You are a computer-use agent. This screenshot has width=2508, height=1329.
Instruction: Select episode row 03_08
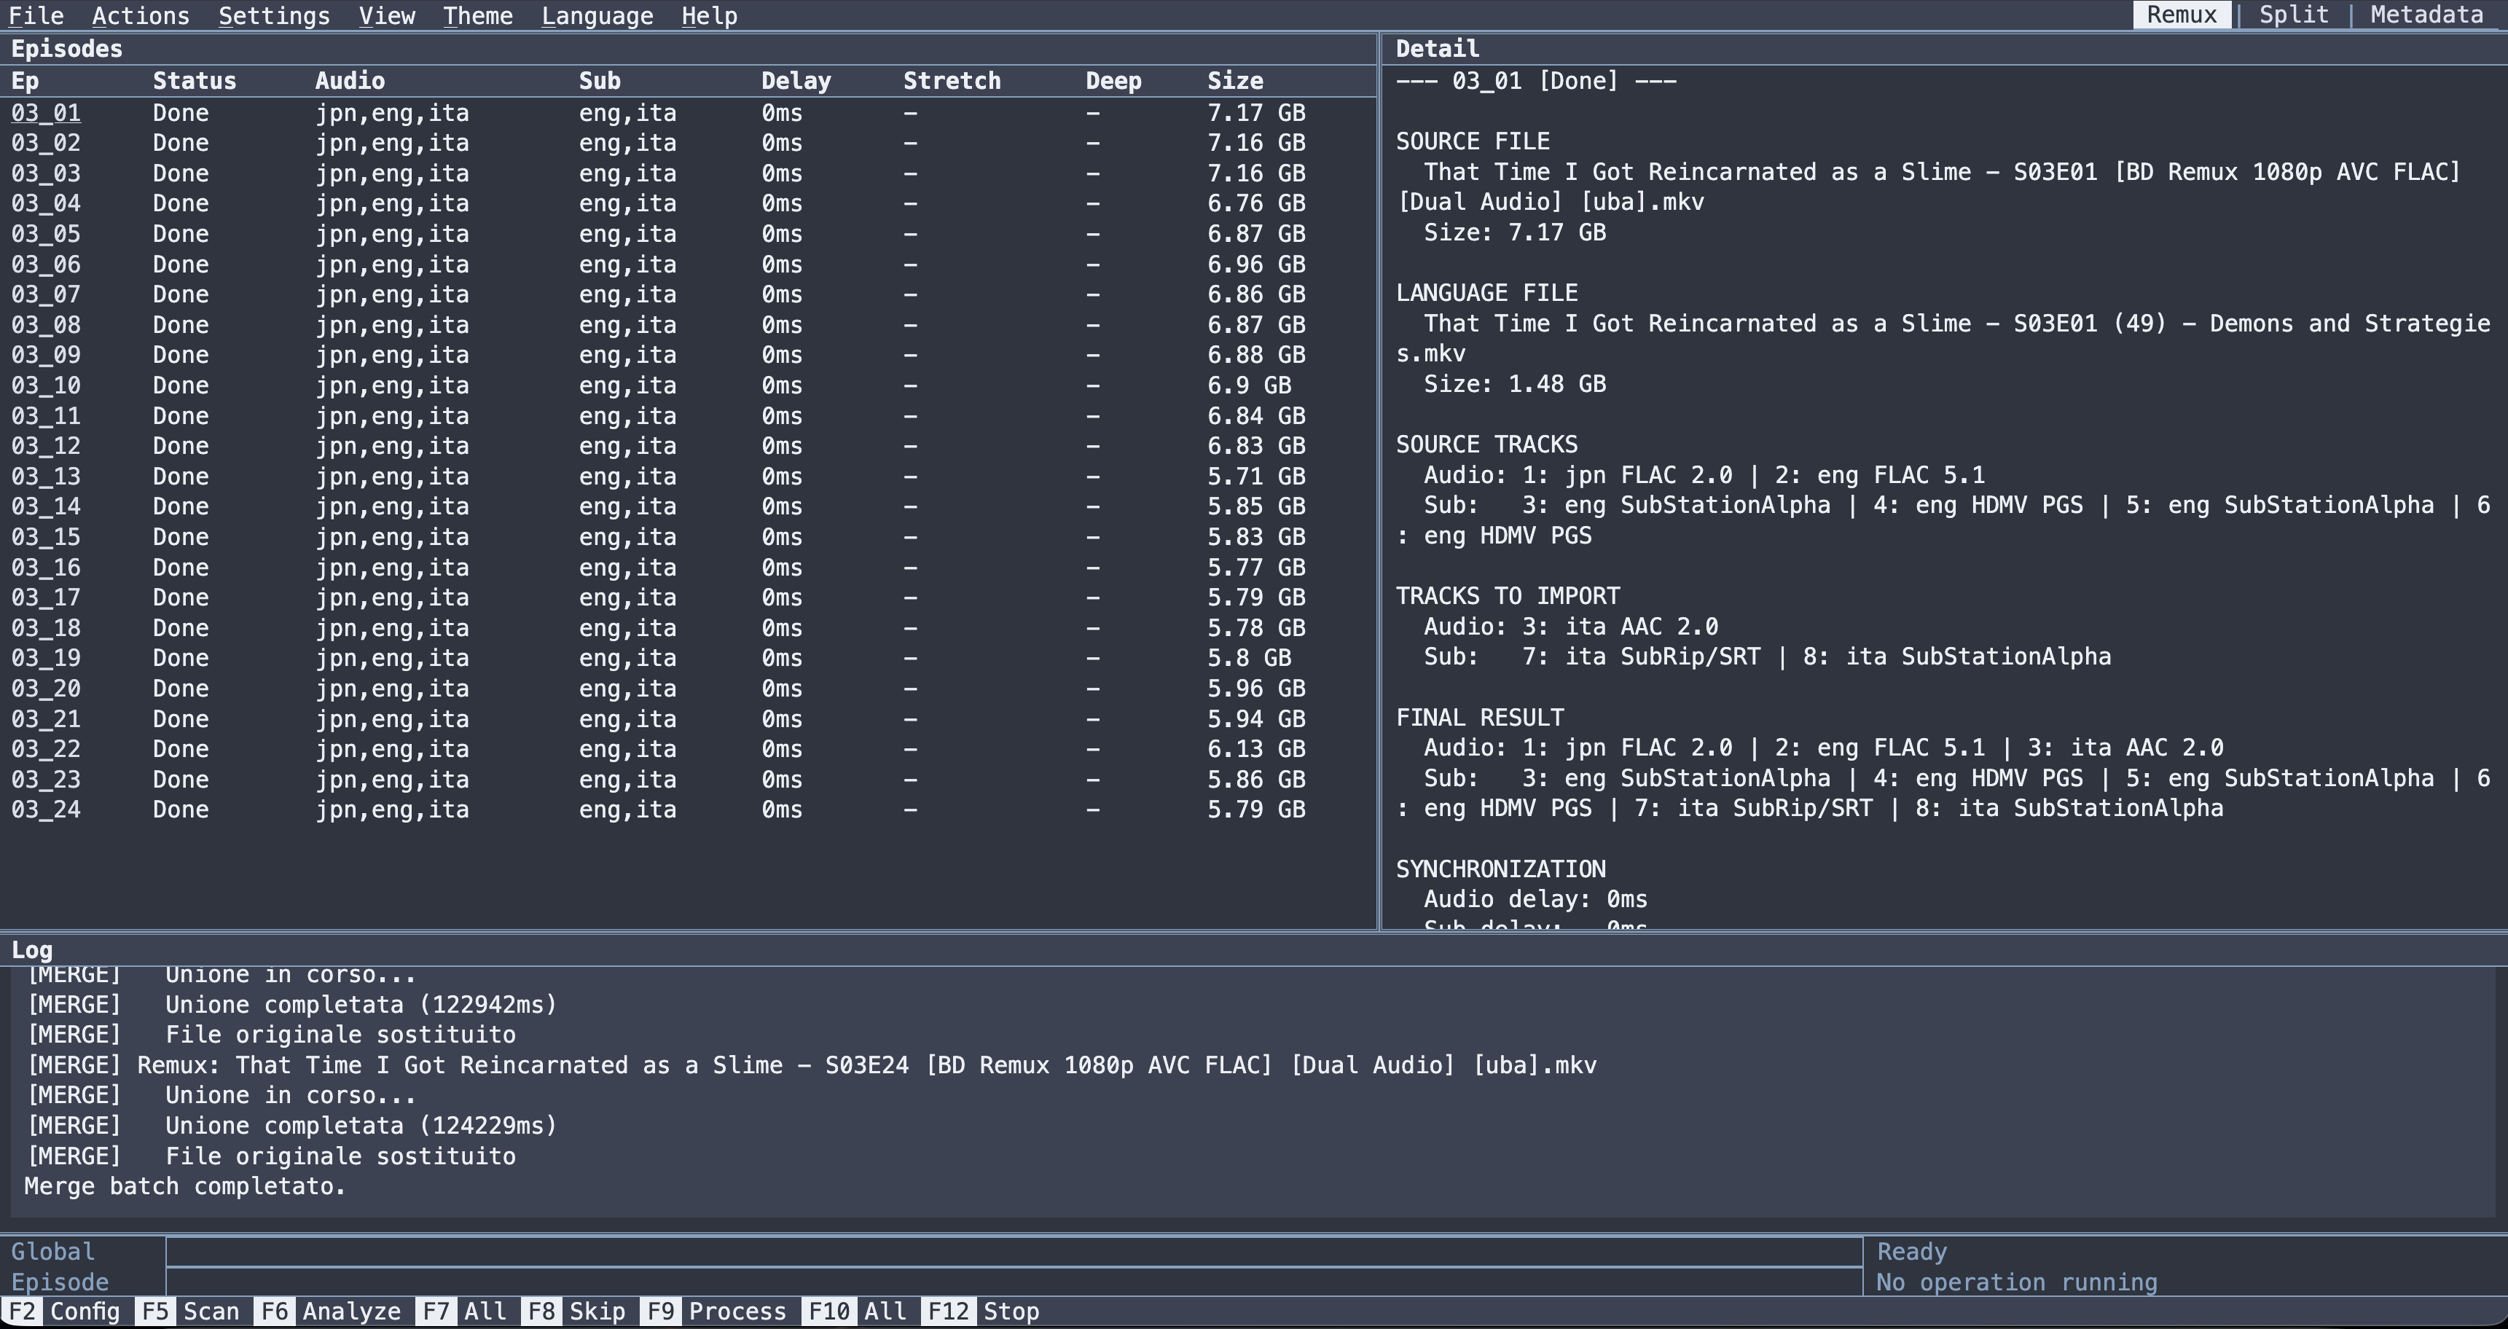point(687,325)
